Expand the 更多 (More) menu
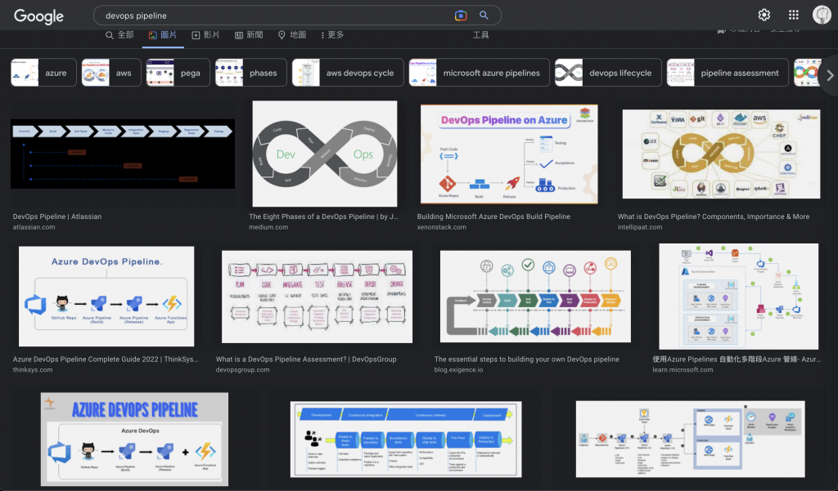Image resolution: width=838 pixels, height=491 pixels. pyautogui.click(x=332, y=34)
